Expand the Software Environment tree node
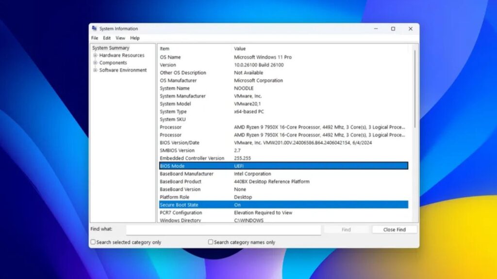497x279 pixels. (x=96, y=70)
